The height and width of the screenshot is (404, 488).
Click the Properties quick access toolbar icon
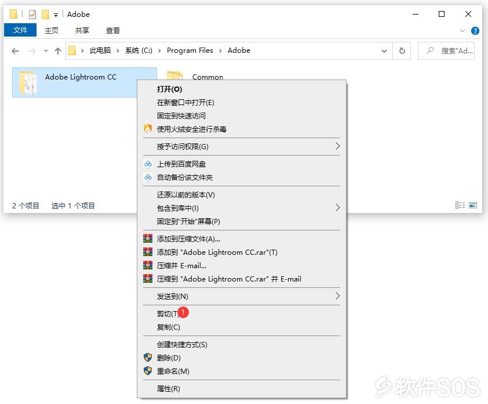point(32,15)
